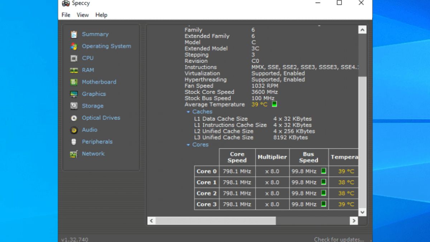
Task: Open the Operating System section
Action: pos(106,46)
